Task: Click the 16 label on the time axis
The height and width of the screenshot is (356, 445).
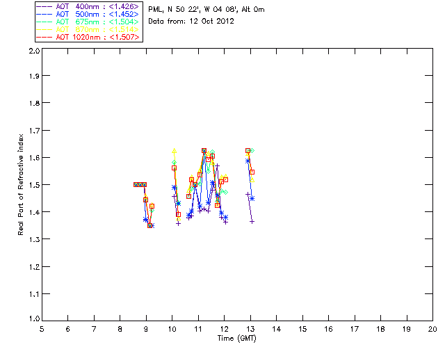Action: point(328,330)
